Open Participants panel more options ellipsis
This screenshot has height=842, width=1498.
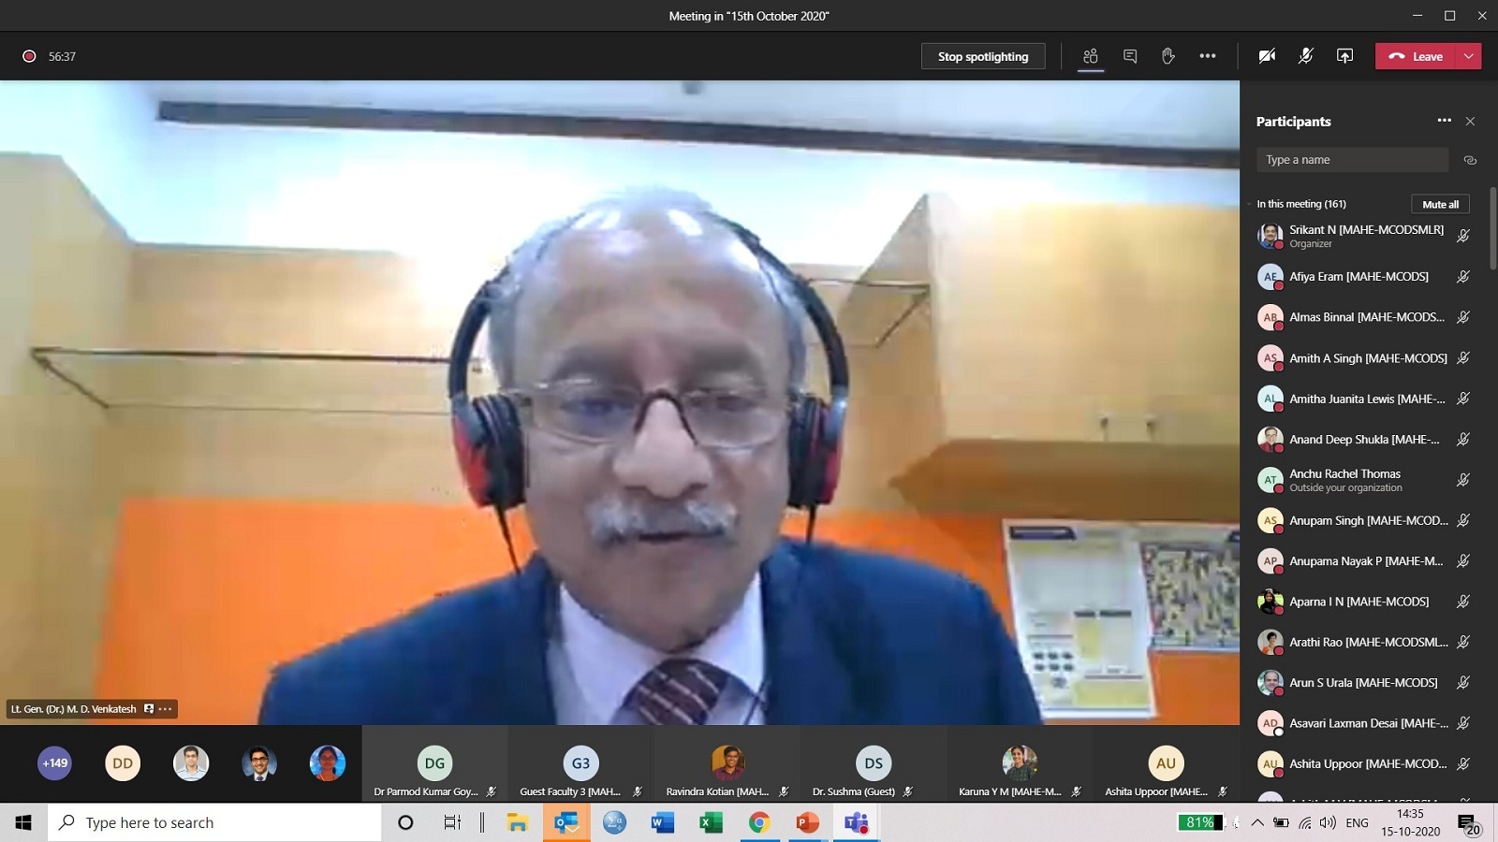pos(1444,121)
